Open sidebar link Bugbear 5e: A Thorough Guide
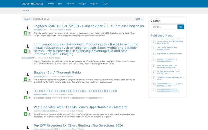 click(x=169, y=54)
